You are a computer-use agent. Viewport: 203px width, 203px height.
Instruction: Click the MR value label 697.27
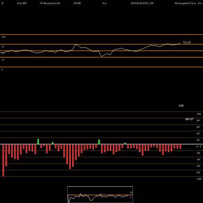pyautogui.click(x=190, y=119)
